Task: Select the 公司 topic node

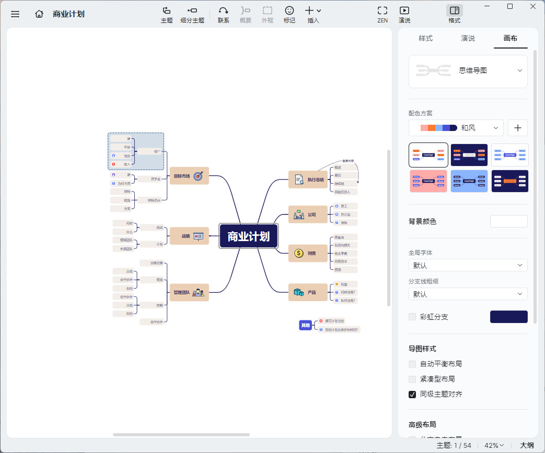Action: [308, 214]
